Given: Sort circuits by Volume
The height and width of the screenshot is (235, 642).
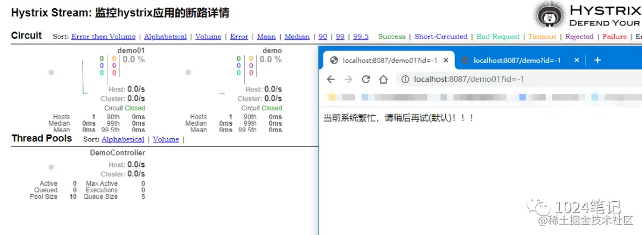Looking at the screenshot, I should [208, 36].
